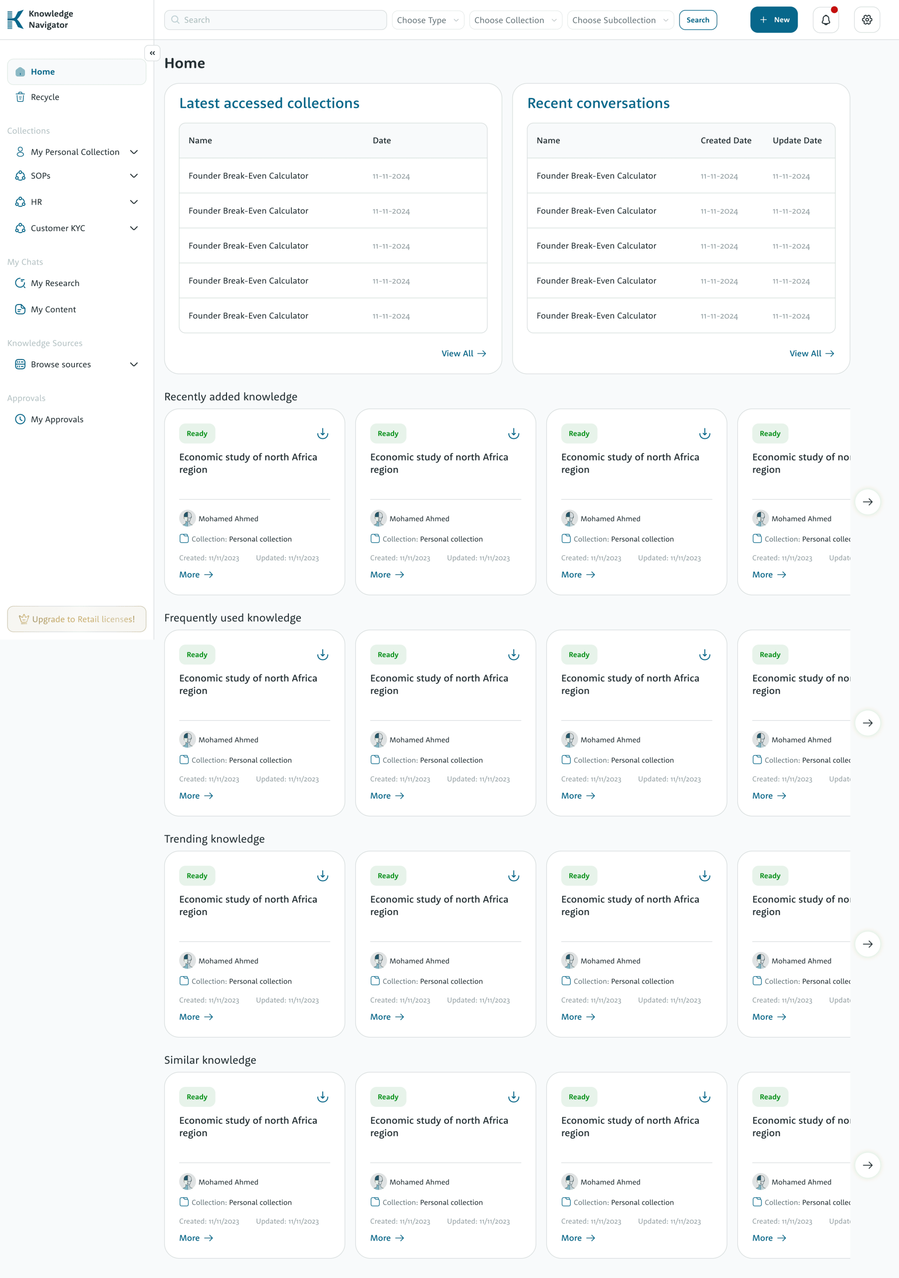Download second card in Similar knowledge
The width and height of the screenshot is (899, 1278).
pyautogui.click(x=513, y=1097)
